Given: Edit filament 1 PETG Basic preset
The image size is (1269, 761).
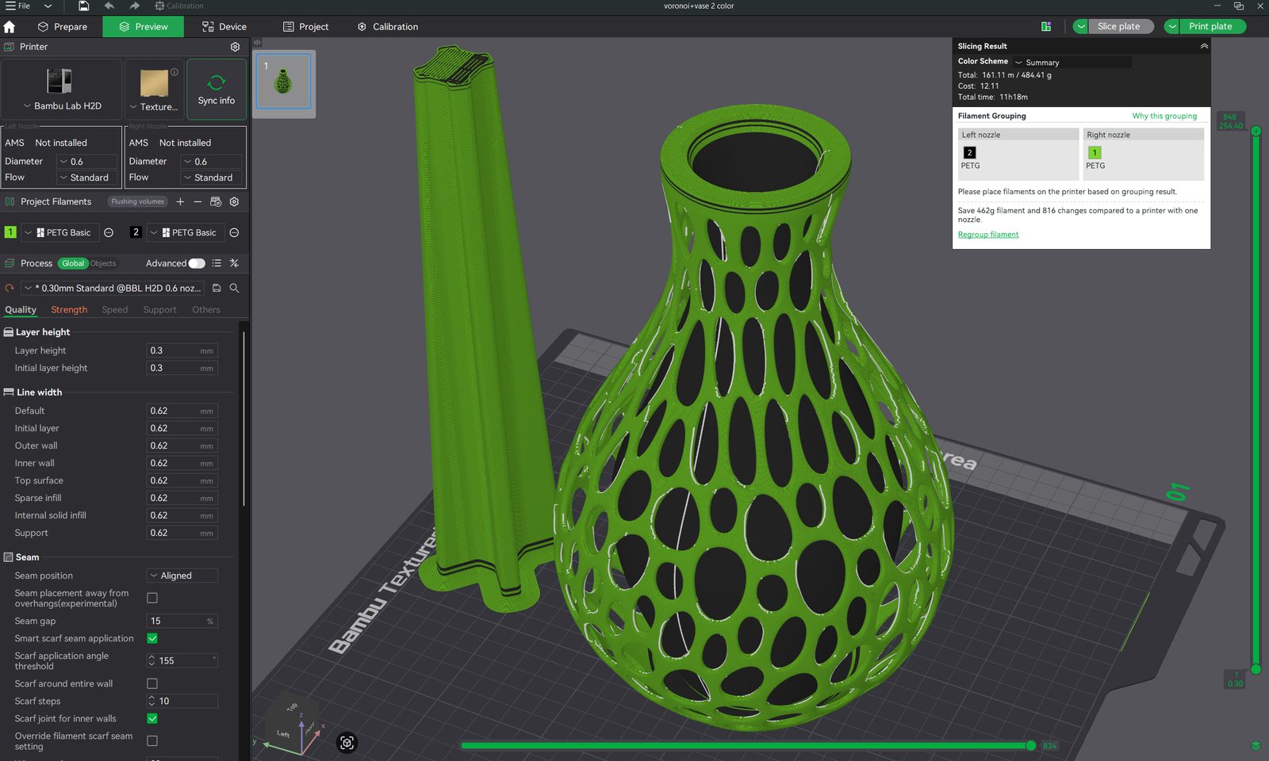Looking at the screenshot, I should (109, 232).
